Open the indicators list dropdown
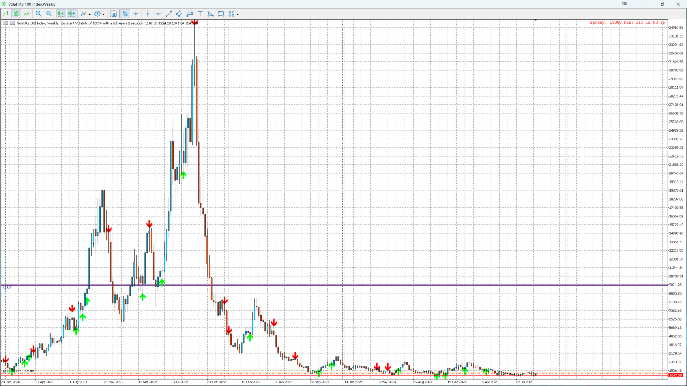Image resolution: width=687 pixels, height=386 pixels. (x=90, y=14)
